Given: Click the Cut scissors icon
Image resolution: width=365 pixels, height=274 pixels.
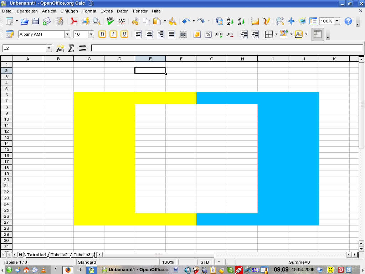Looking at the screenshot, I should [135, 21].
